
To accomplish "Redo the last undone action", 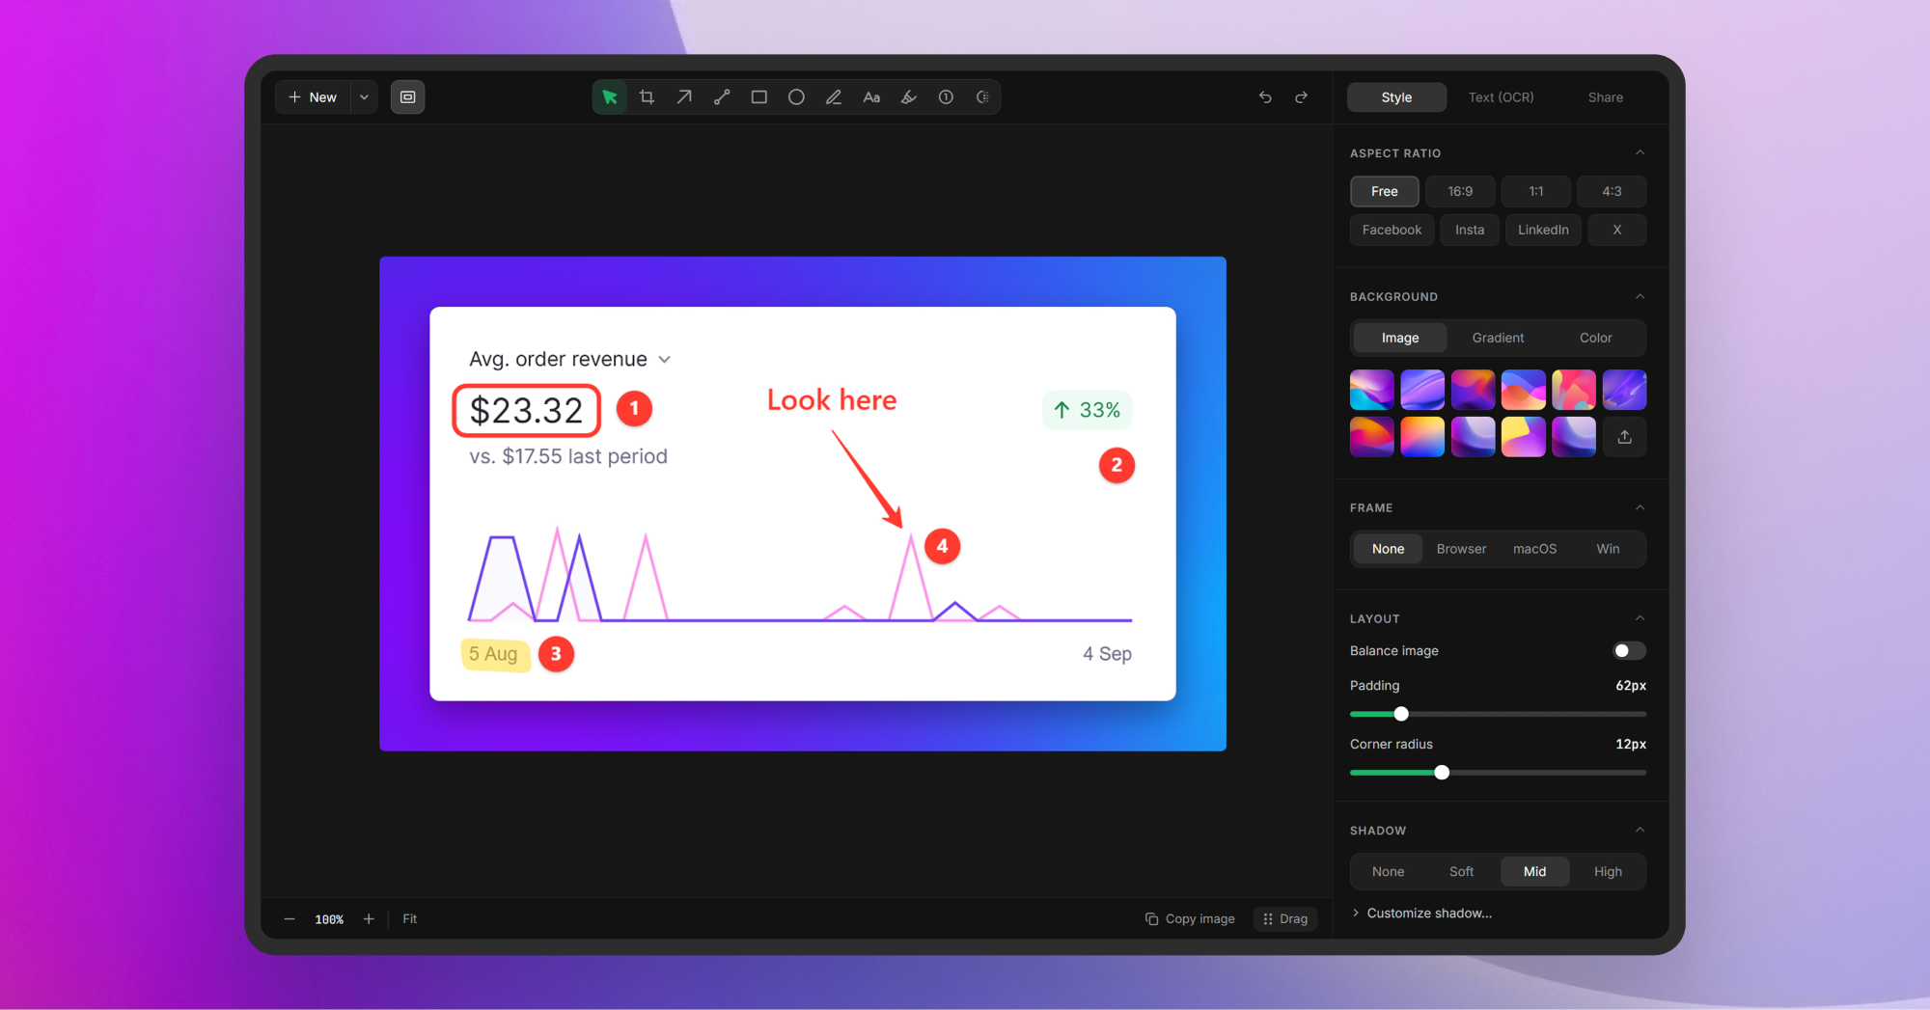I will [1302, 97].
